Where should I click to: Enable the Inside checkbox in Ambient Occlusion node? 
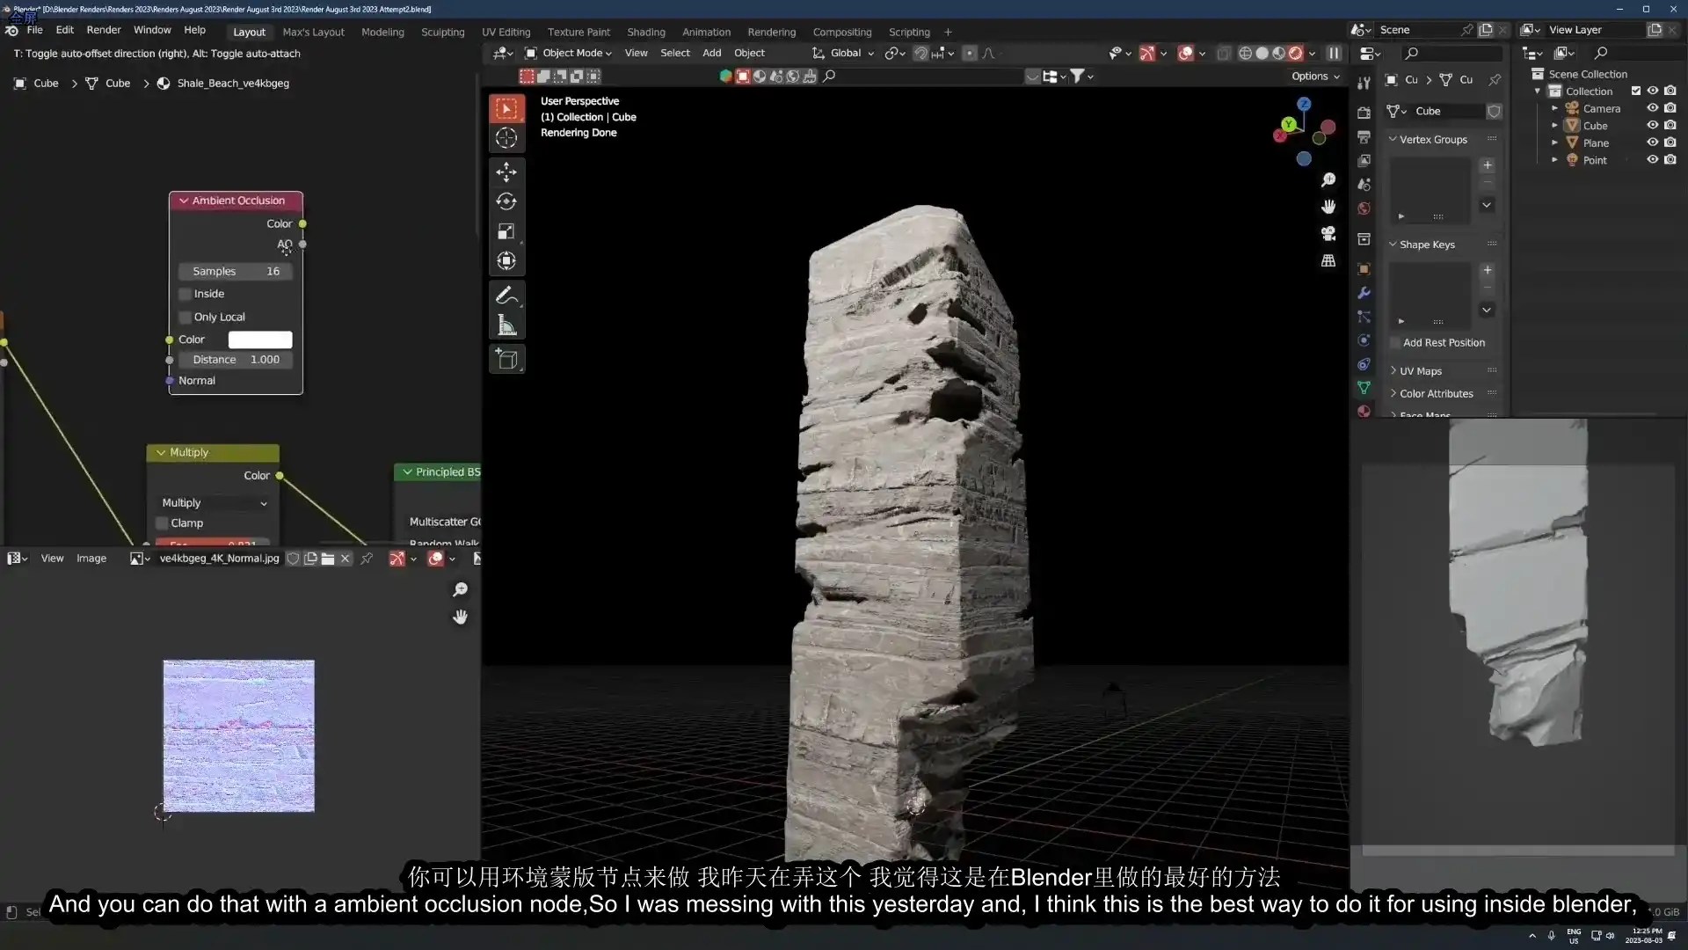pos(184,294)
